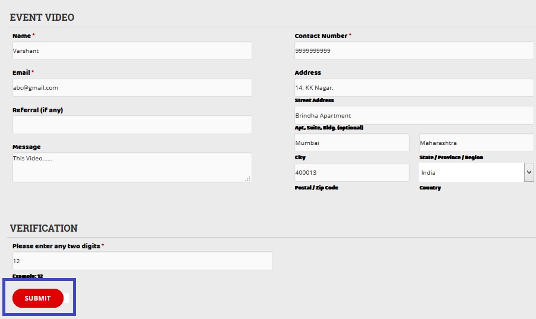Select the State field showing Maharashtra

coord(476,143)
